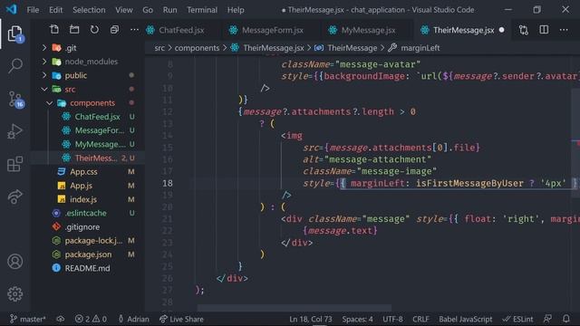The image size is (580, 326).
Task: Open the errors and warnings problems indicator
Action: 91,319
